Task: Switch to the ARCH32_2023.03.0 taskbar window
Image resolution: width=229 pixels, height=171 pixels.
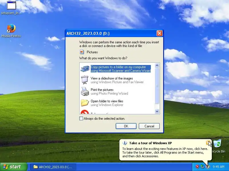Action: coord(53,167)
